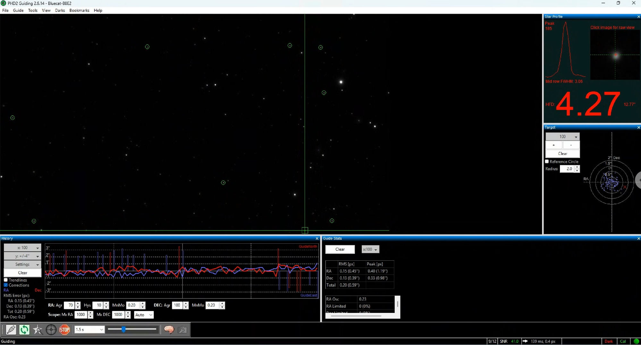The width and height of the screenshot is (641, 345).
Task: Open the Darks menu
Action: (x=60, y=11)
